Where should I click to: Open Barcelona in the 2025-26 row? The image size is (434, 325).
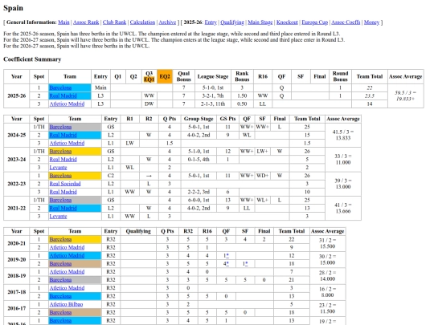pos(60,87)
